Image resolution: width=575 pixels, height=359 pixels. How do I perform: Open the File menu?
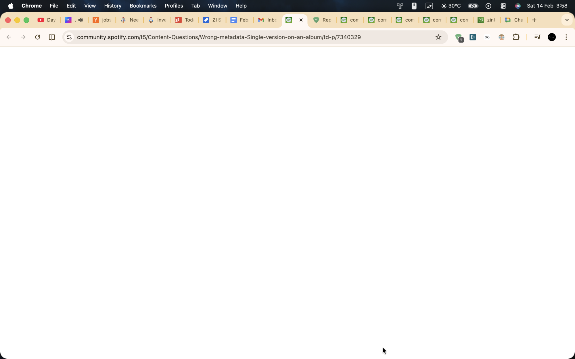[x=54, y=6]
